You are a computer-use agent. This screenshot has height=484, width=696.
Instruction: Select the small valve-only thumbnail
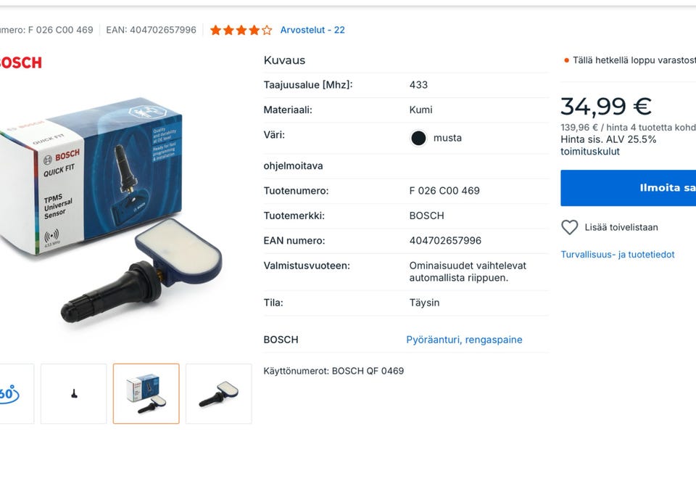click(x=74, y=394)
